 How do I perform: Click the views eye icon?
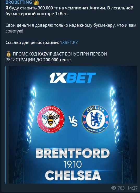click(x=114, y=188)
